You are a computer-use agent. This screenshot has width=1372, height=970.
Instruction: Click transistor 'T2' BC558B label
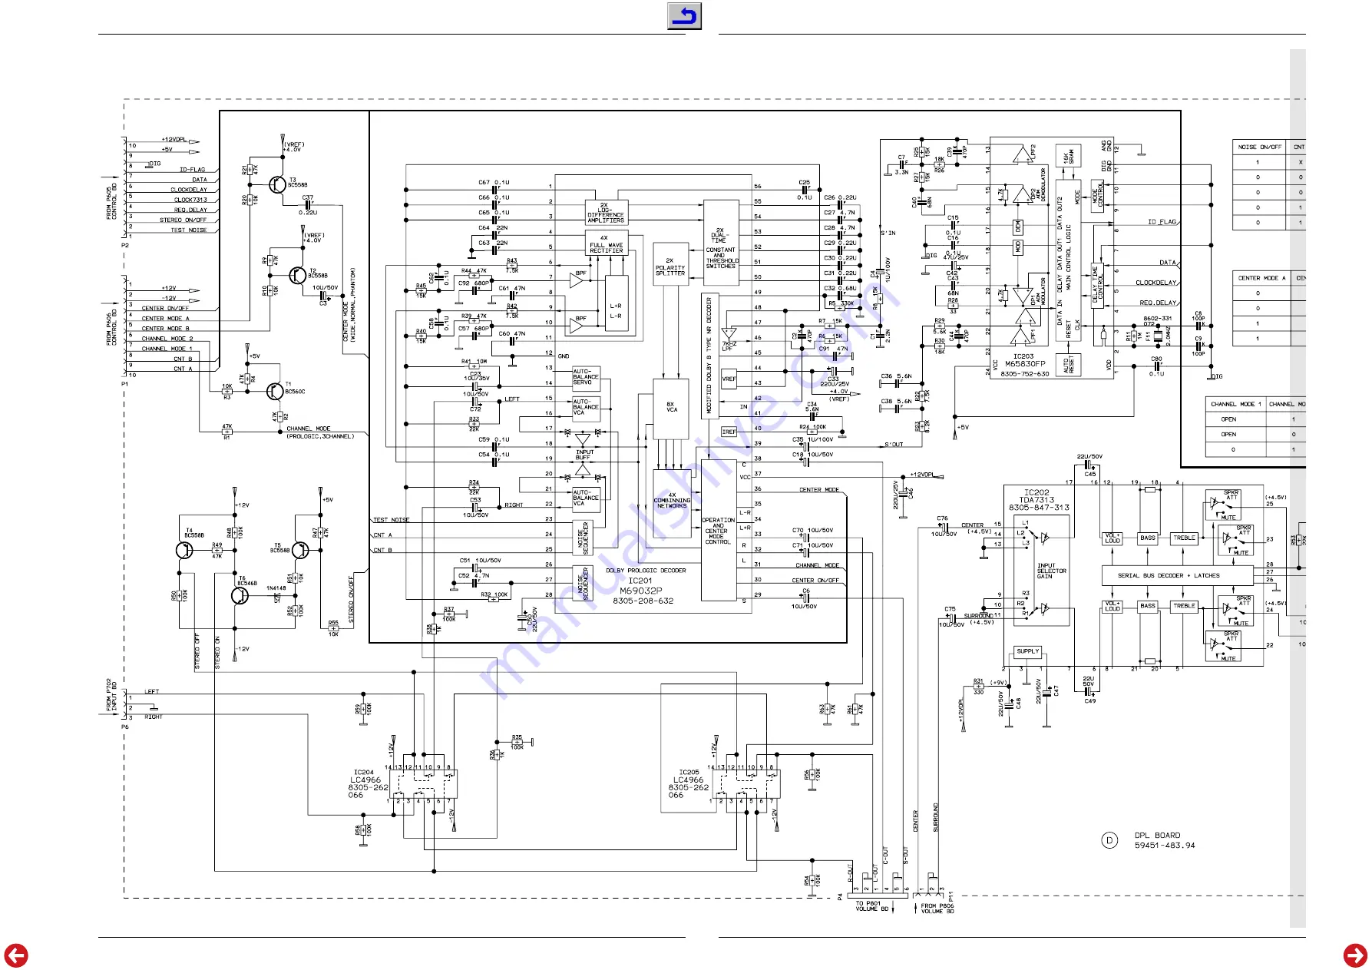click(x=318, y=273)
